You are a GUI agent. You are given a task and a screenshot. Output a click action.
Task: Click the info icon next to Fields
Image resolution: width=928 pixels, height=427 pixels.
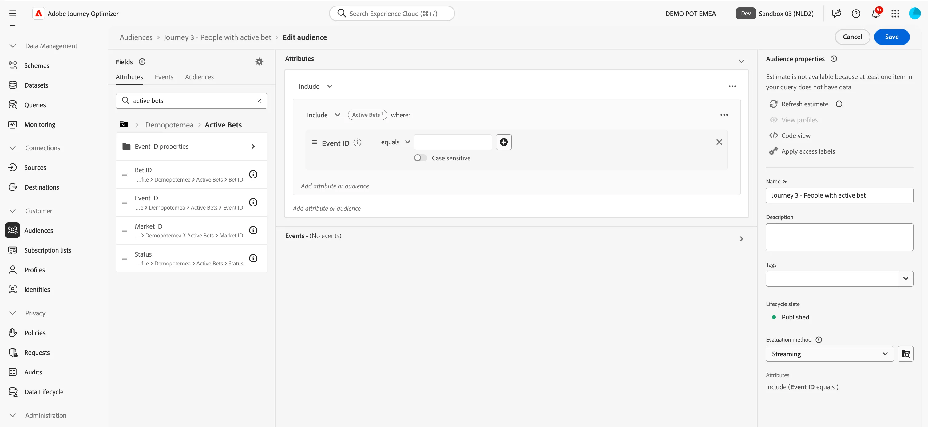pyautogui.click(x=142, y=61)
